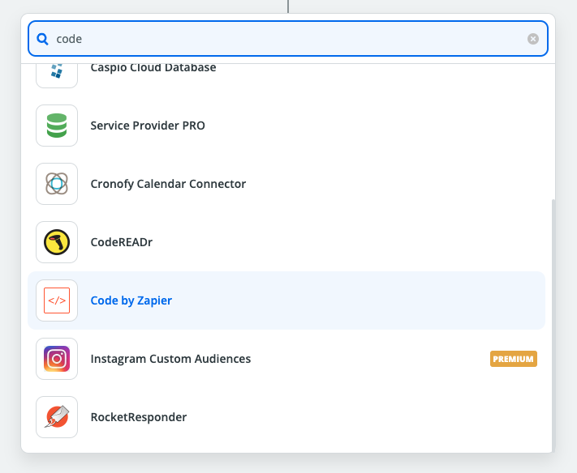Click the search magnifier icon
This screenshot has width=577, height=473.
[x=43, y=39]
